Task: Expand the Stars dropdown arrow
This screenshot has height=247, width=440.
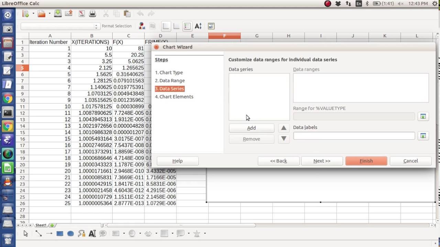Action: (x=205, y=234)
